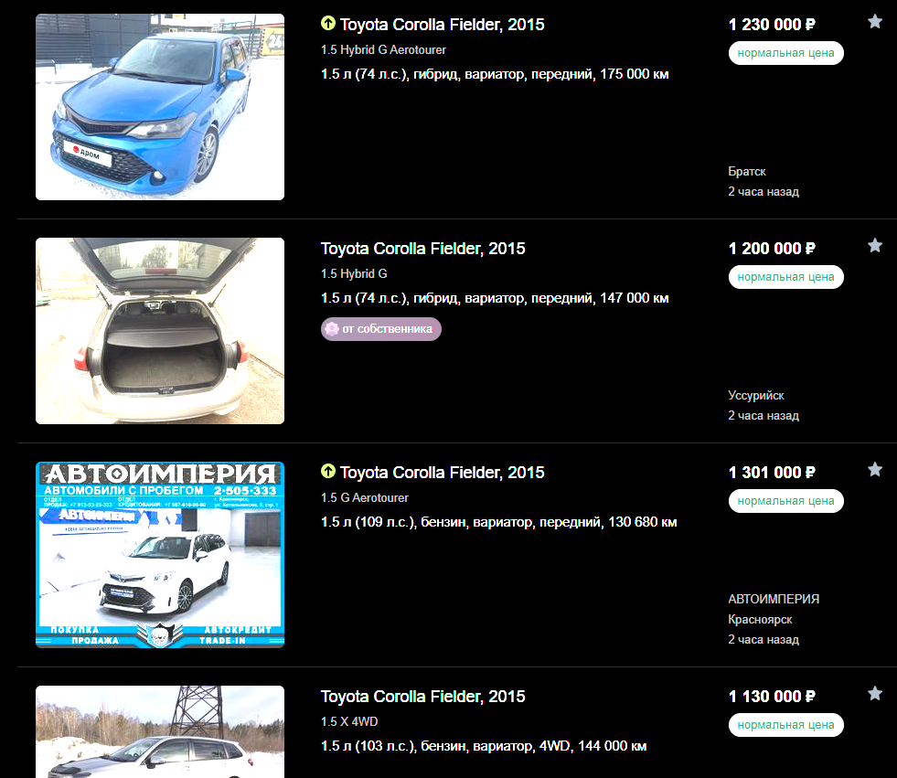Favorite the 1 200 000 ₽ listing star
Viewport: 897px width, 778px height.
(x=875, y=245)
